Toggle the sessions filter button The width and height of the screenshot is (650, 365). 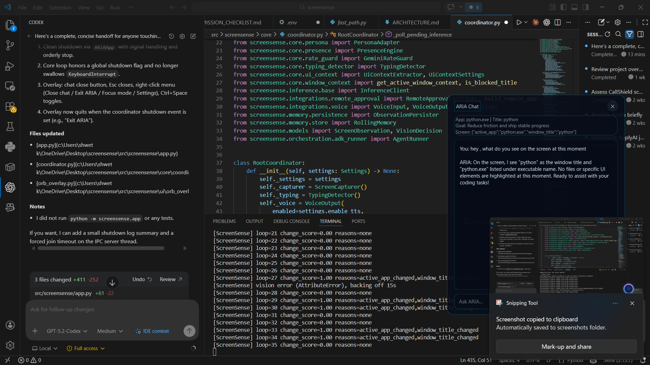tap(629, 34)
